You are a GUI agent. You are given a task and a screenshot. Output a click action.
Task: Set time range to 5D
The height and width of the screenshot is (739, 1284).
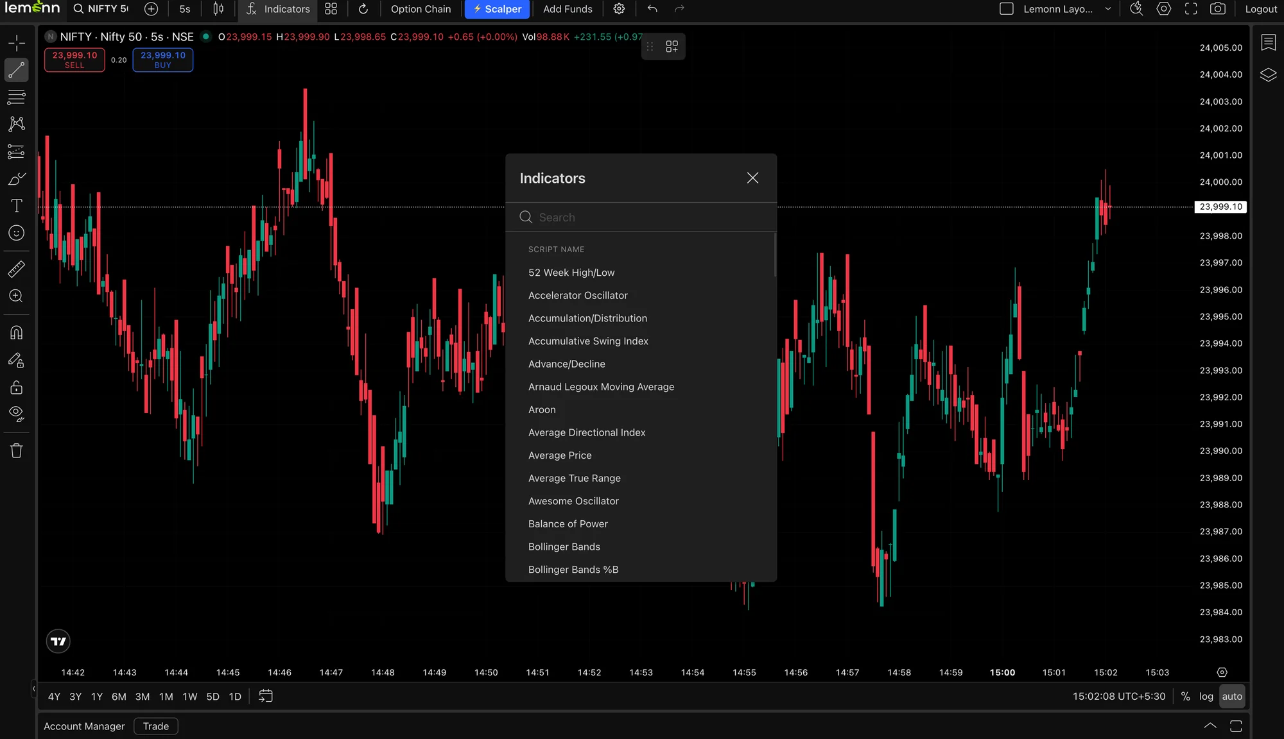pos(213,697)
